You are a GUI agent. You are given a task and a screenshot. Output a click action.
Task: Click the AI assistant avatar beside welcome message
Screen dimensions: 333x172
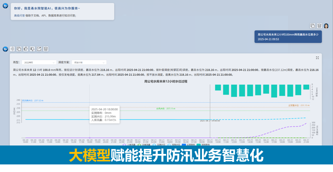tap(5, 8)
